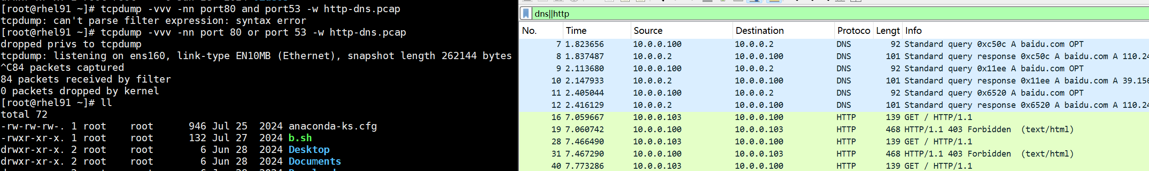Open the display filter bookmark menu
Viewport: 1149px width, 171px height.
tap(526, 14)
